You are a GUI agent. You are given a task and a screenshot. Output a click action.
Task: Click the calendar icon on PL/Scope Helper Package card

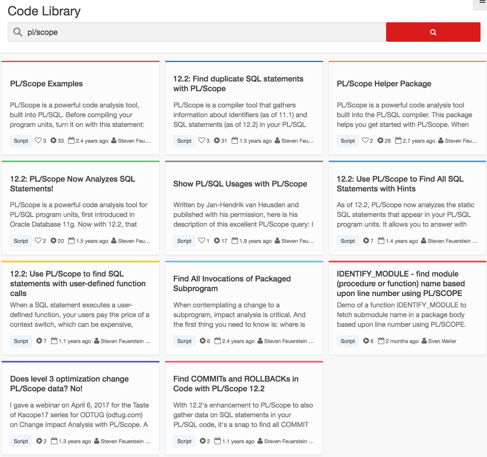coord(398,140)
